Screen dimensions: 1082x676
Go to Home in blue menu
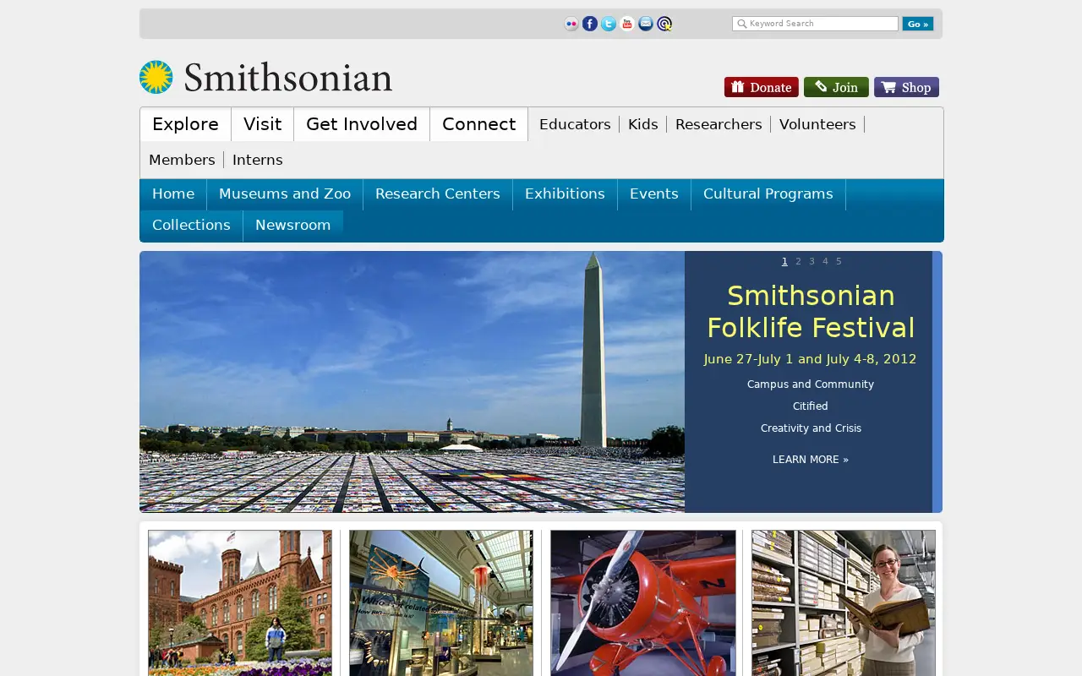(173, 194)
